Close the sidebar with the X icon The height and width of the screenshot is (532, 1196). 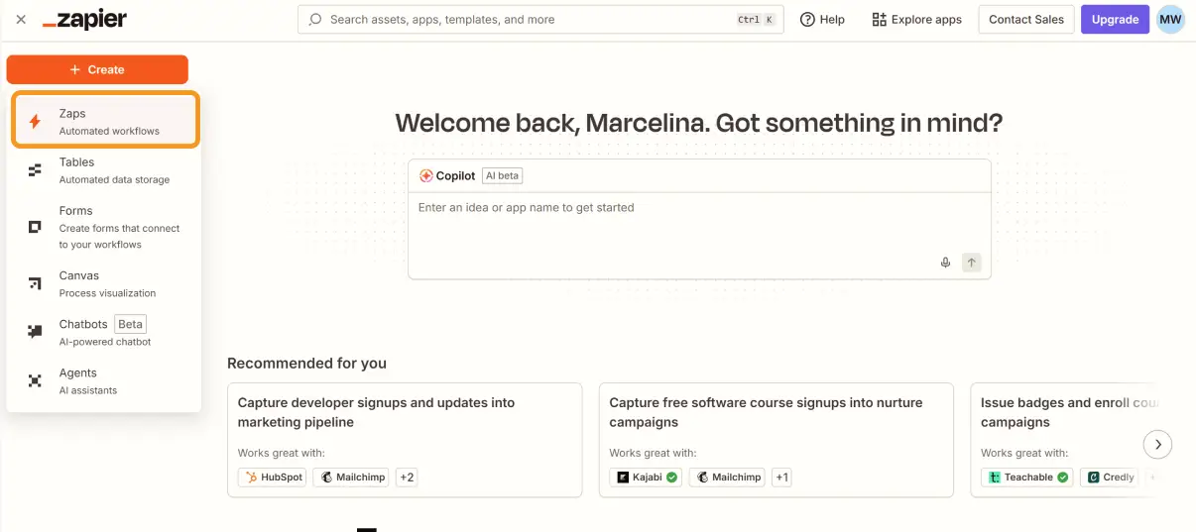click(21, 20)
